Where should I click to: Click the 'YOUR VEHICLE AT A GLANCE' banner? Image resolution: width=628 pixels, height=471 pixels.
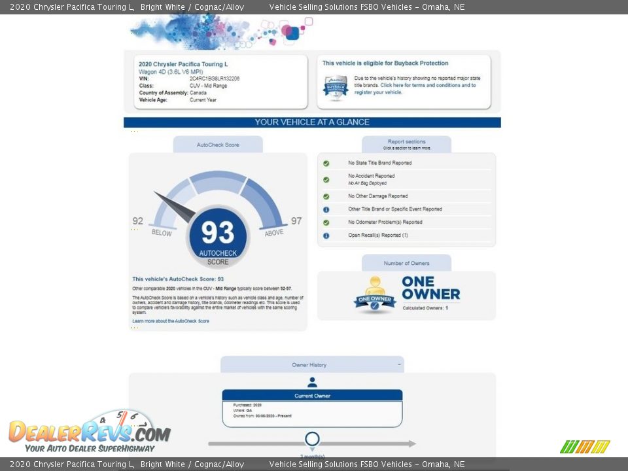click(x=313, y=122)
